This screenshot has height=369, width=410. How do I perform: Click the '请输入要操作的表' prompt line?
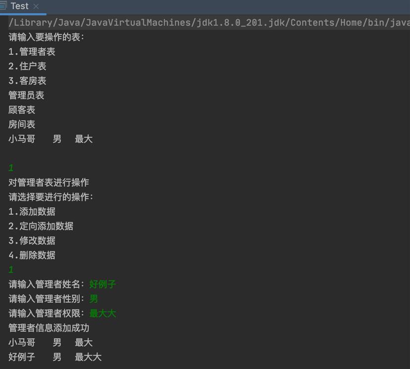[46, 37]
